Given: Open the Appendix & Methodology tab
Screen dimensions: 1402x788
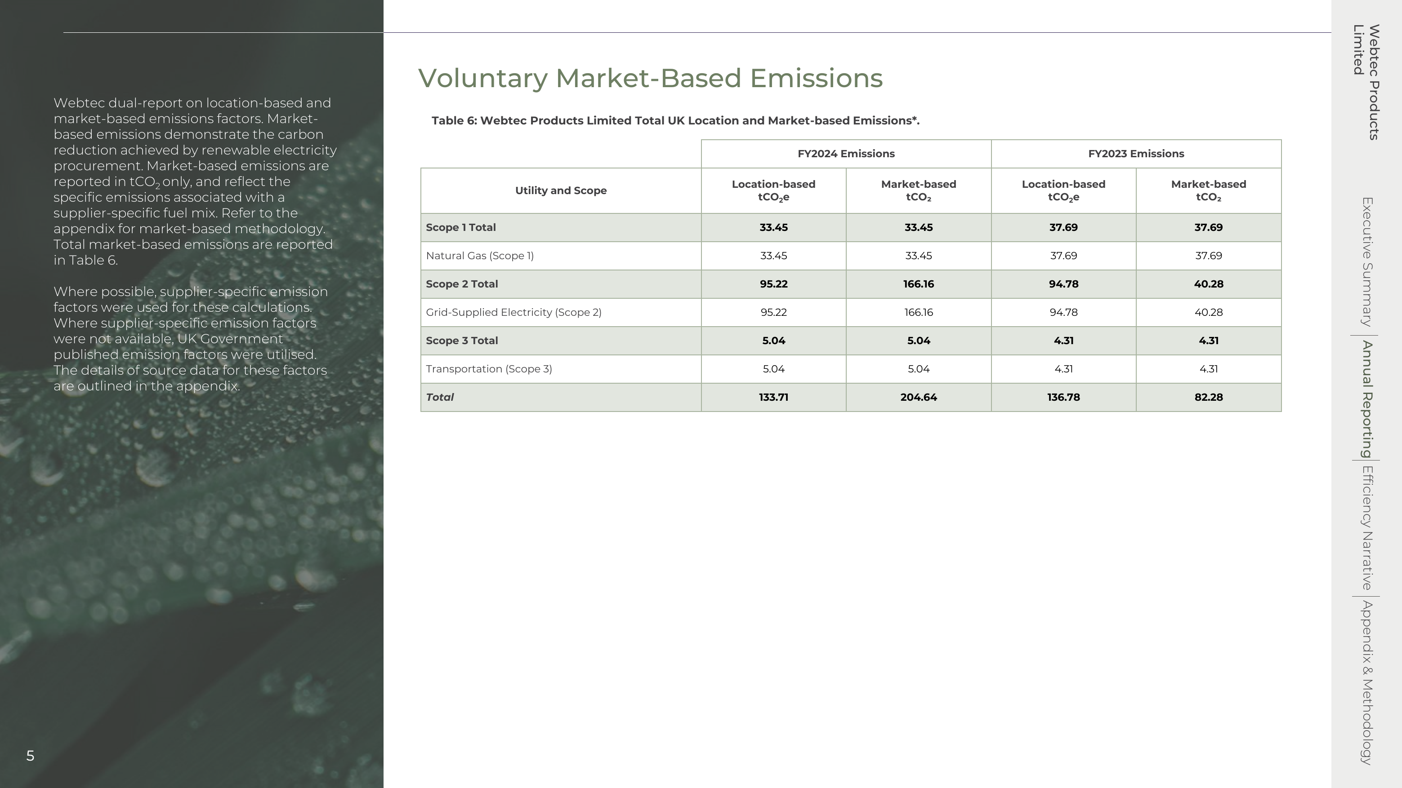Looking at the screenshot, I should [1366, 682].
